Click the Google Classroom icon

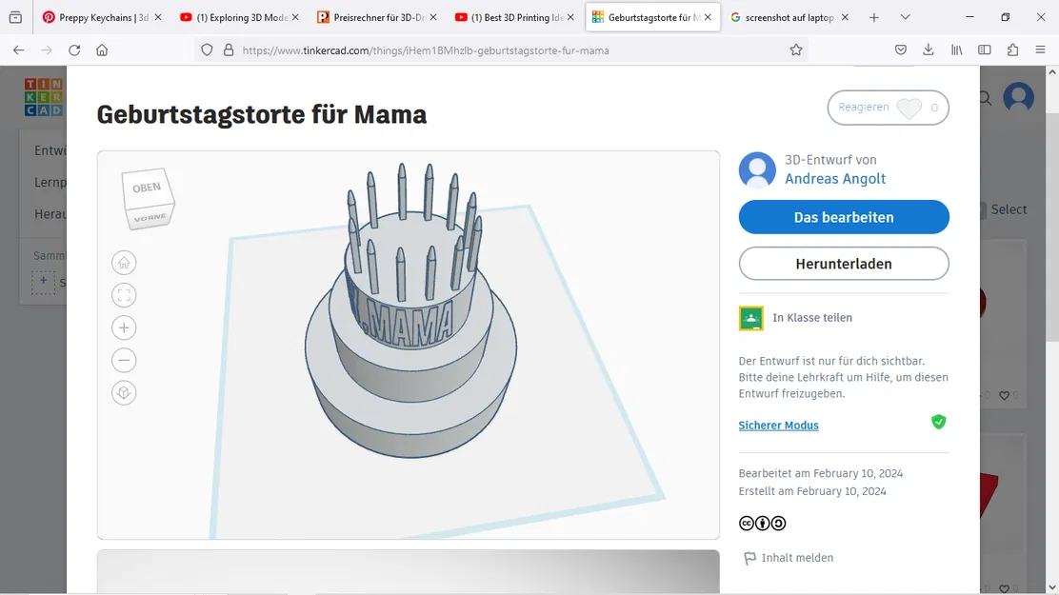click(751, 318)
